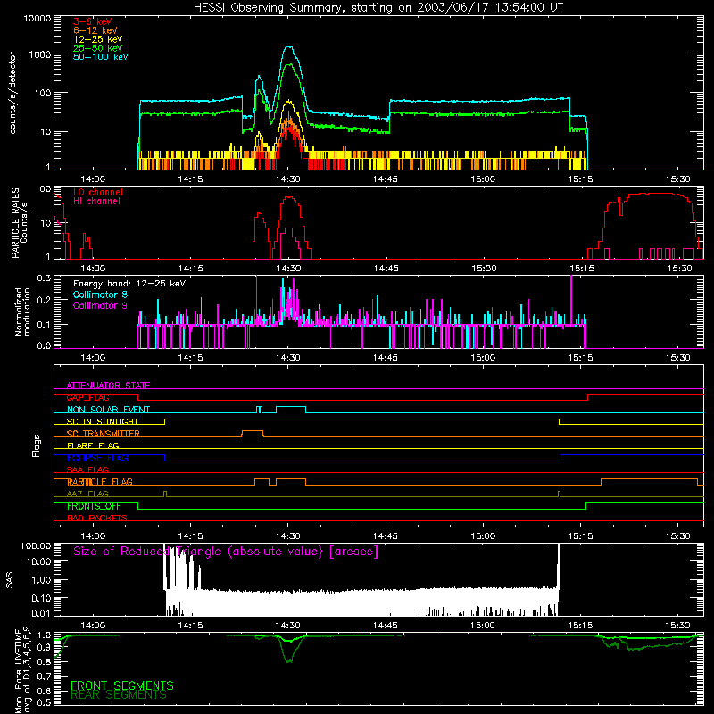Click 14:30 tick label under counts panel
Image resolution: width=714 pixels, height=714 pixels.
point(287,179)
